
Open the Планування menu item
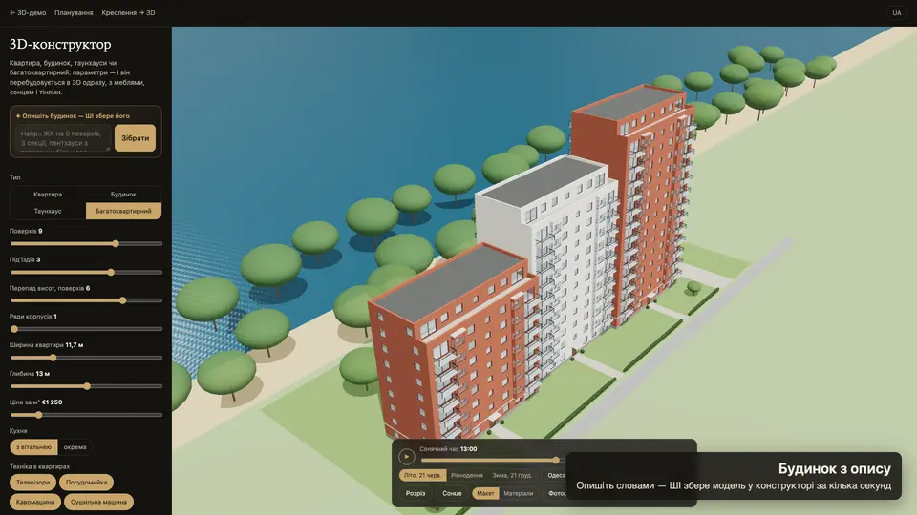74,12
